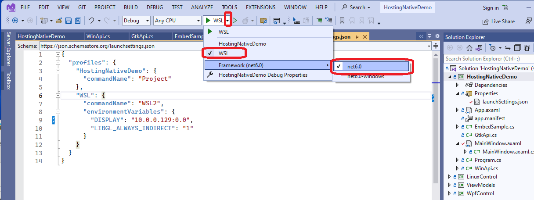Select the checked net6.0 framework option
The image size is (534, 200).
click(372, 66)
